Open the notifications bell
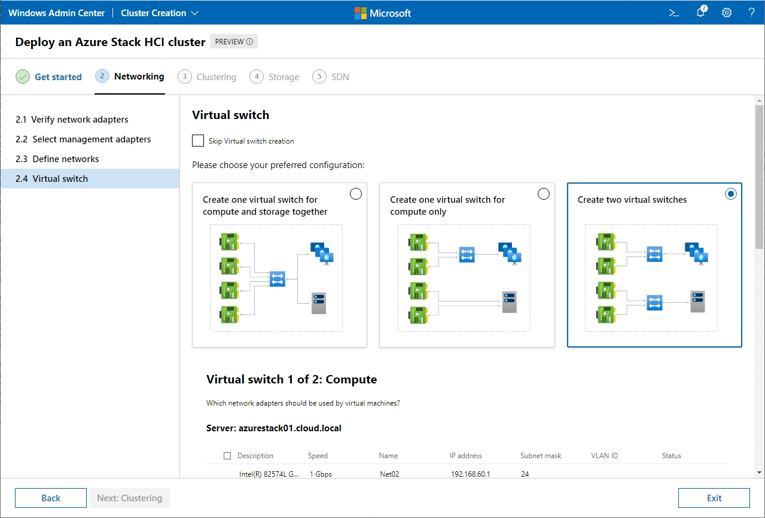Screen dimensions: 765x518 pyautogui.click(x=700, y=12)
